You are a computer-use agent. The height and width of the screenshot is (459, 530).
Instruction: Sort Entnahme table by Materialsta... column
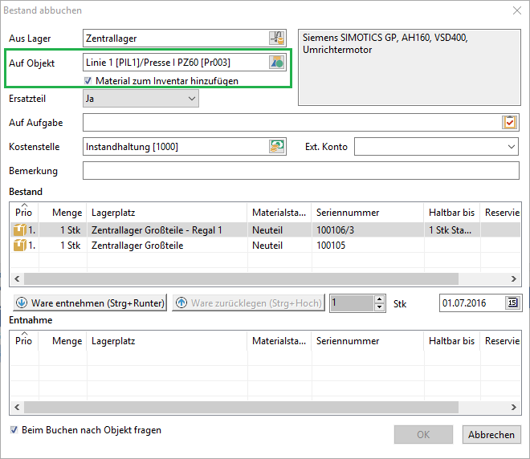[279, 341]
